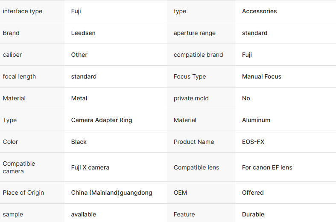The image size is (336, 222).
Task: Click the 'aperture range' label
Action: click(195, 33)
